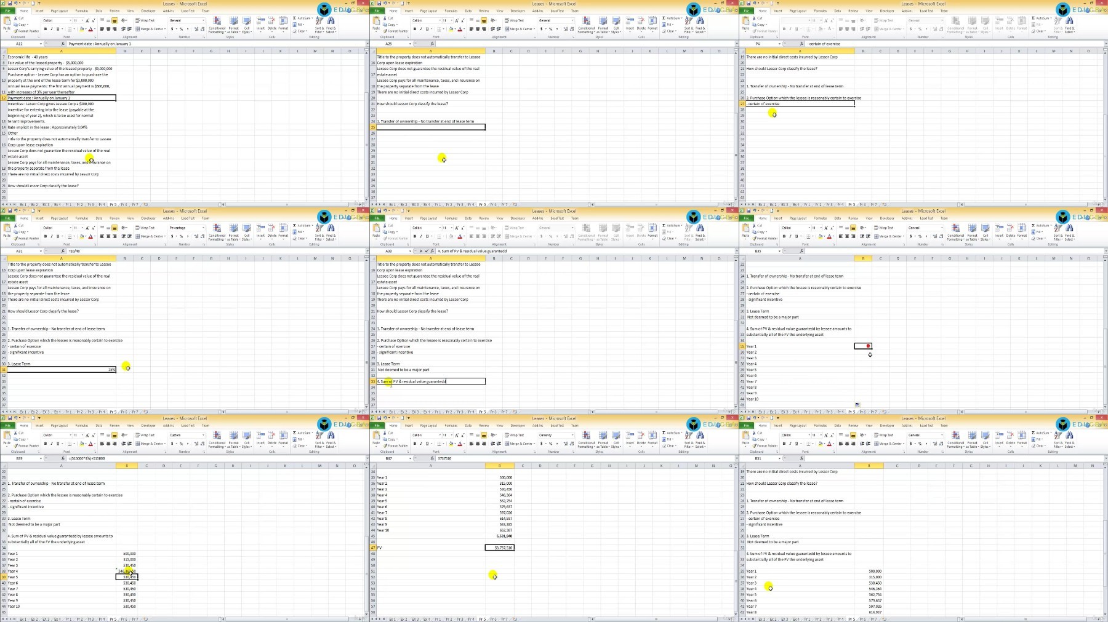Switch to Review tab in B39 window
Viewport: 1108px width, 622px height.
click(x=114, y=425)
